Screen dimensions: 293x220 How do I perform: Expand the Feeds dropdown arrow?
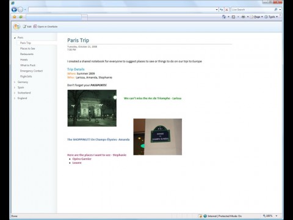coord(238,17)
